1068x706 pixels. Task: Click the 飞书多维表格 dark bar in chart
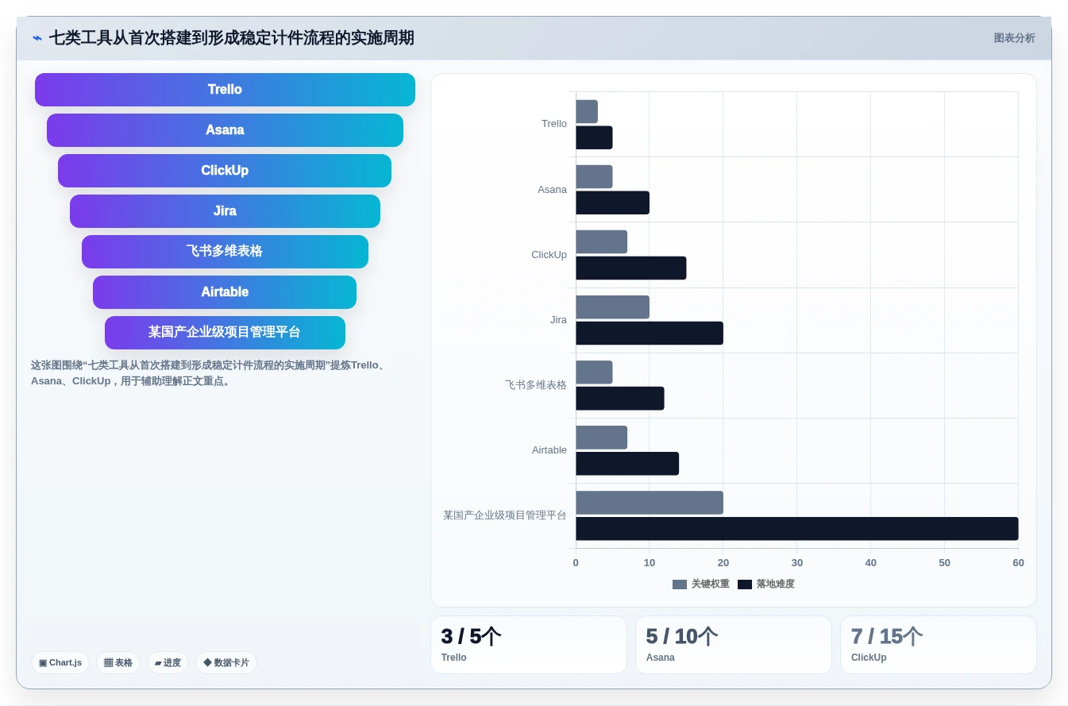click(619, 399)
